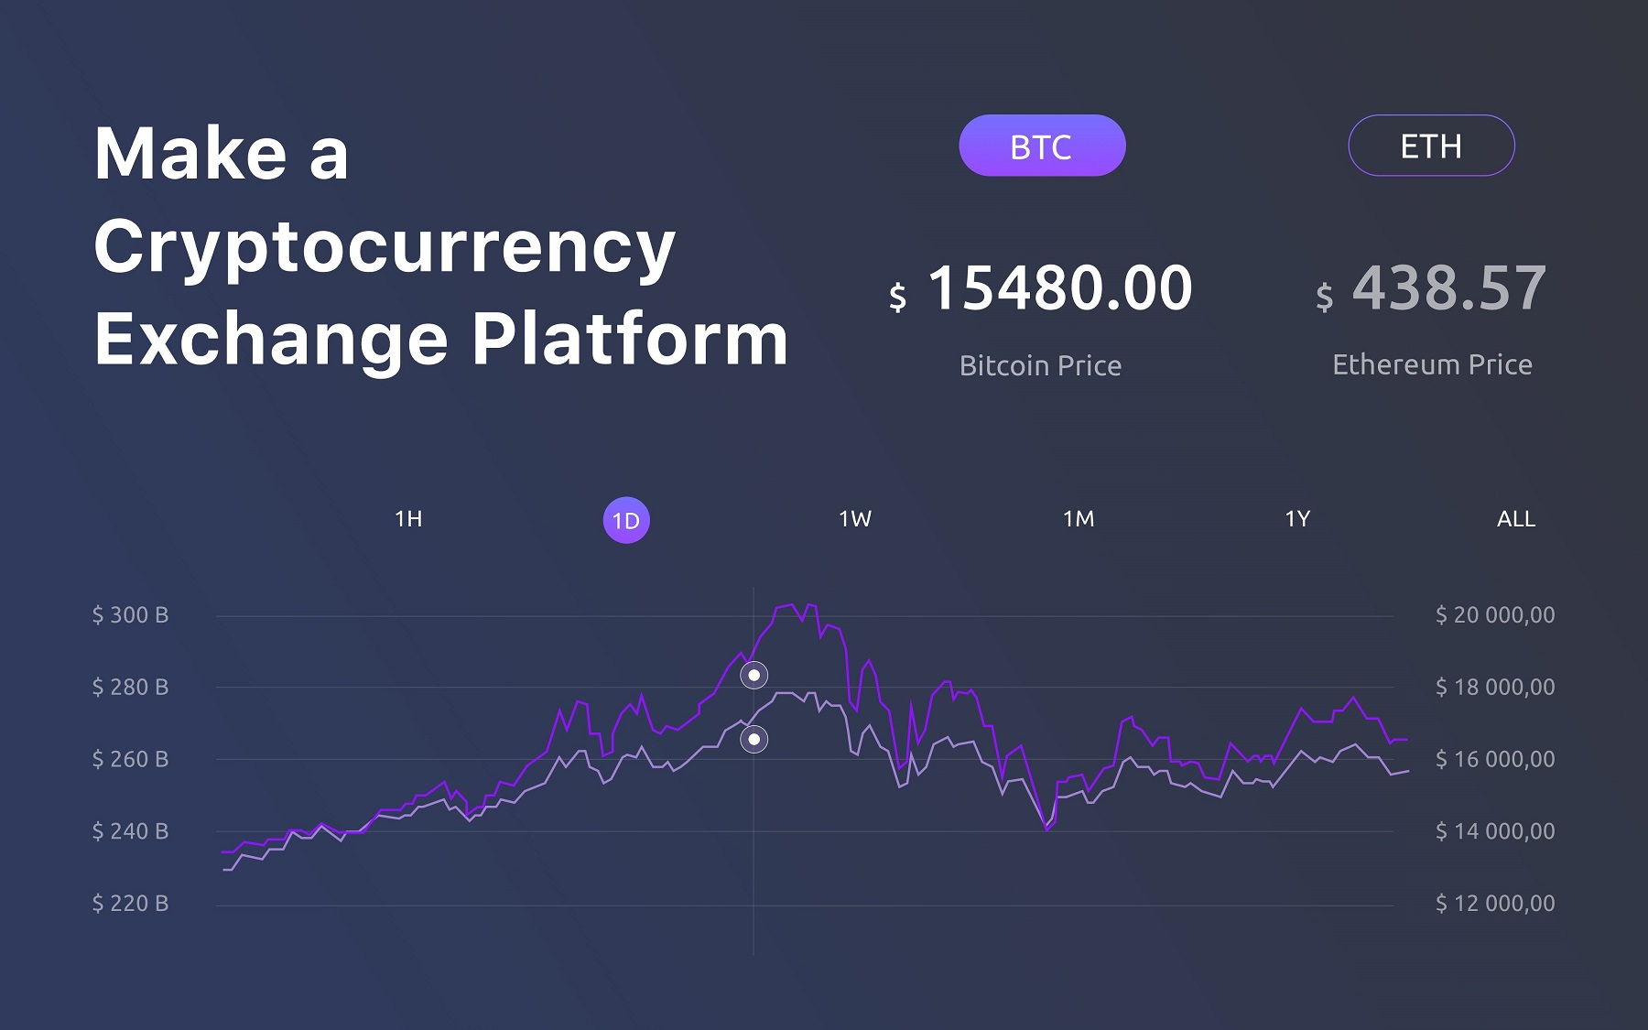Screen dimensions: 1648x1030
Task: Click the 15480.00 Bitcoin price value
Action: point(1059,288)
